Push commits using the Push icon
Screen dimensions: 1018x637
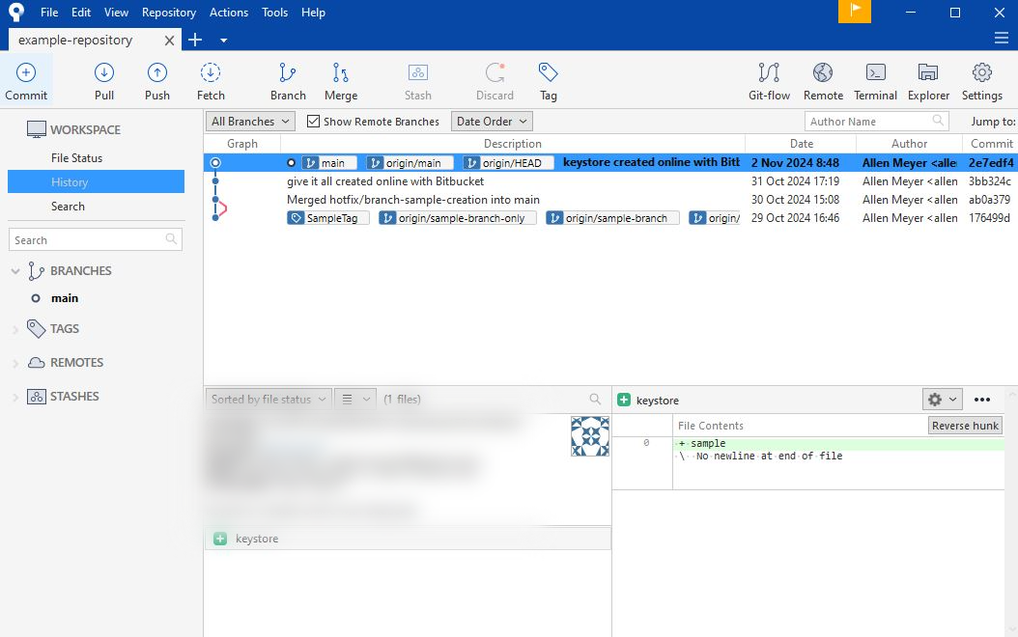[156, 73]
